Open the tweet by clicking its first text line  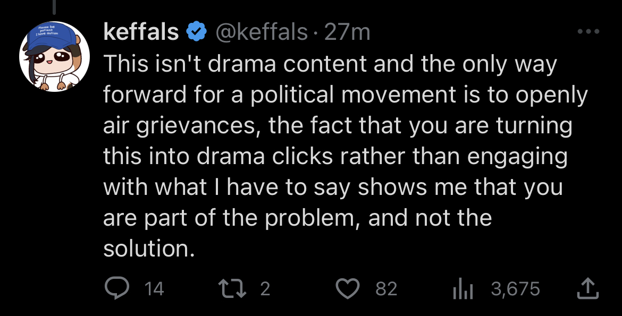(x=331, y=64)
